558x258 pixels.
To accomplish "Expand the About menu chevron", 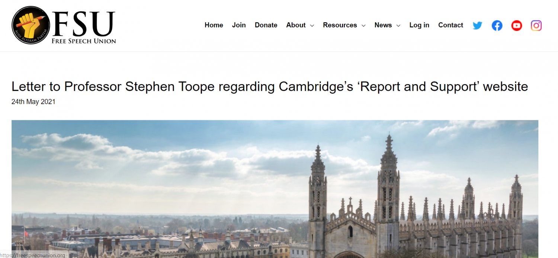I will 312,25.
